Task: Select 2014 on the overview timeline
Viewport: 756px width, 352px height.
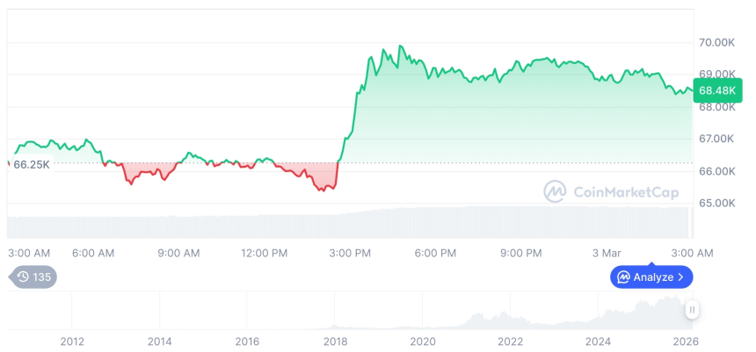Action: pos(159,341)
